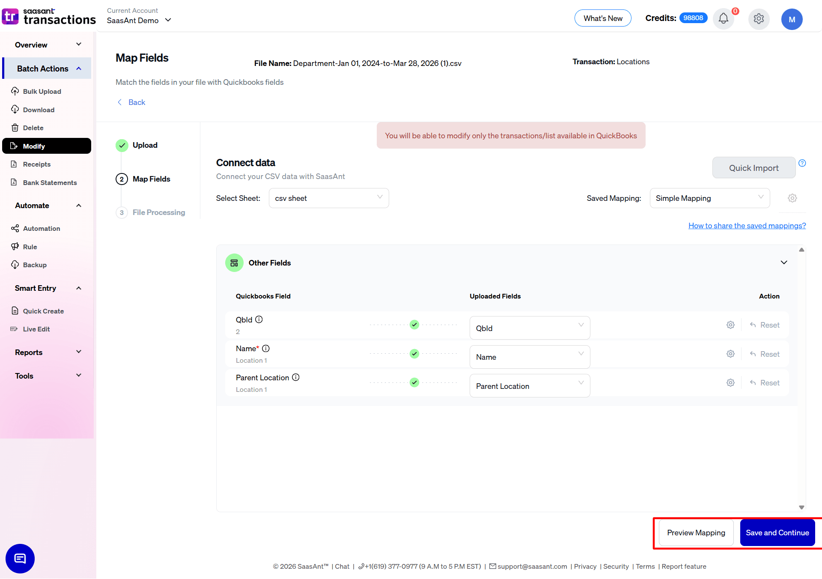822x579 pixels.
Task: Open Bank Statements from the sidebar
Action: coord(50,182)
